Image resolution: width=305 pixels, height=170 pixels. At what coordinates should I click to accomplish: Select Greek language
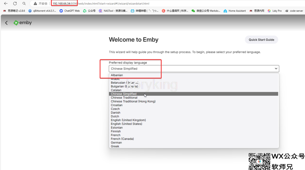tap(193, 146)
